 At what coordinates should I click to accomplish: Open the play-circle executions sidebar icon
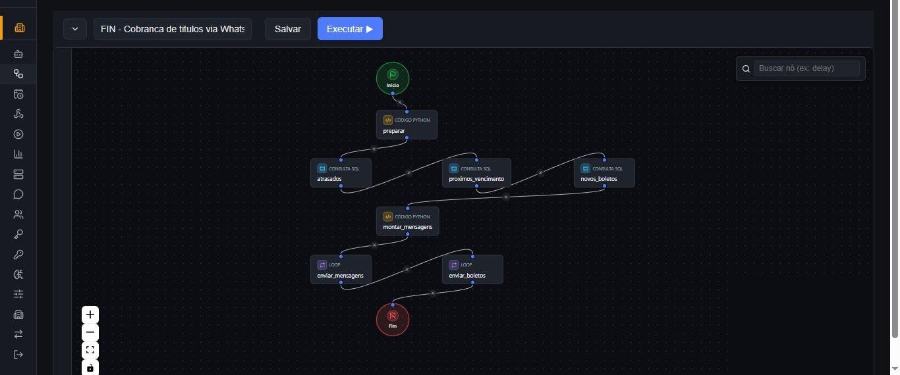(18, 134)
